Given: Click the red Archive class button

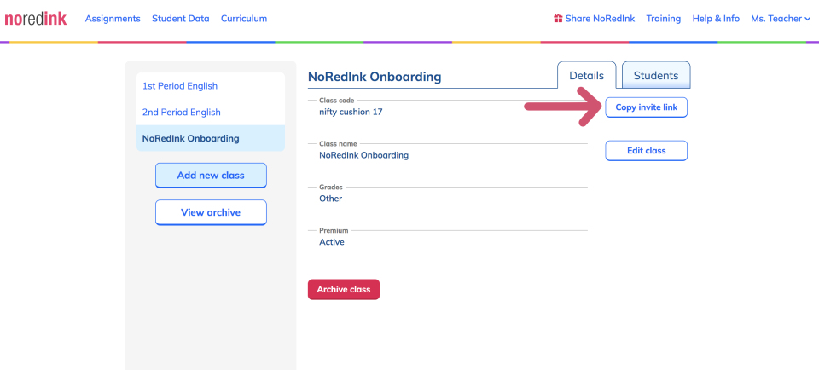Looking at the screenshot, I should (343, 290).
